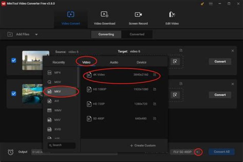The height and width of the screenshot is (162, 243).
Task: Switch to the Audio format tab
Action: pos(114,62)
